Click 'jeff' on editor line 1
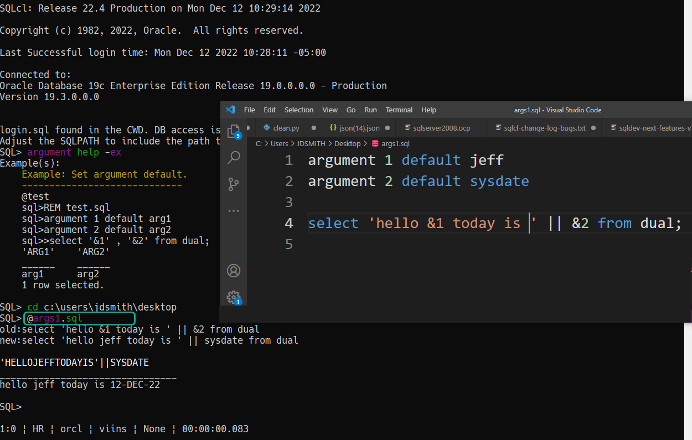Image resolution: width=692 pixels, height=440 pixels. point(487,161)
